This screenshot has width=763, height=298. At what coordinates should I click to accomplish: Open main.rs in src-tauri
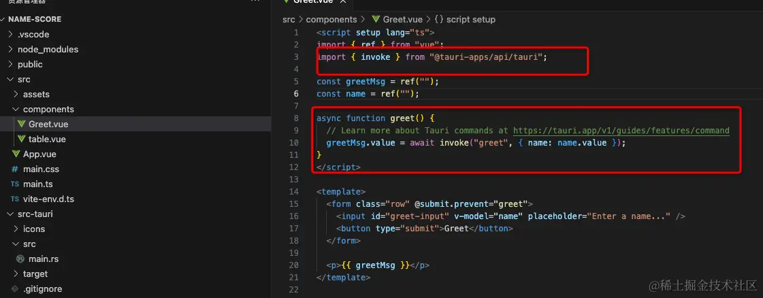tap(44, 259)
